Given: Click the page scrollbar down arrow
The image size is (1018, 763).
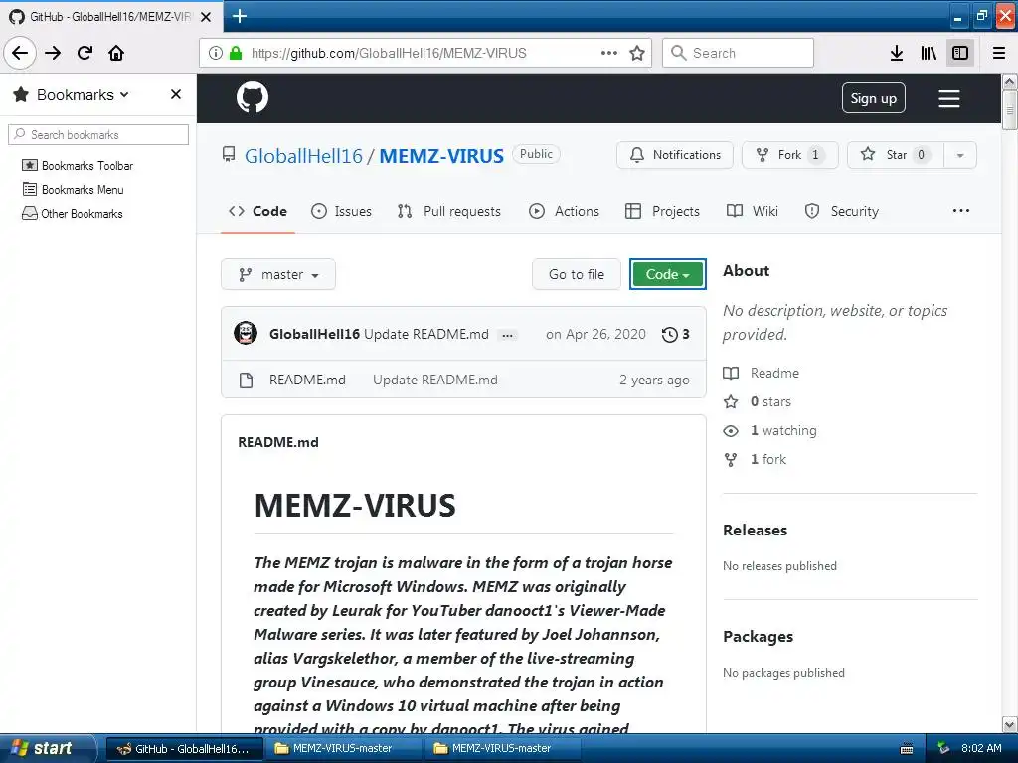Looking at the screenshot, I should (x=1010, y=724).
